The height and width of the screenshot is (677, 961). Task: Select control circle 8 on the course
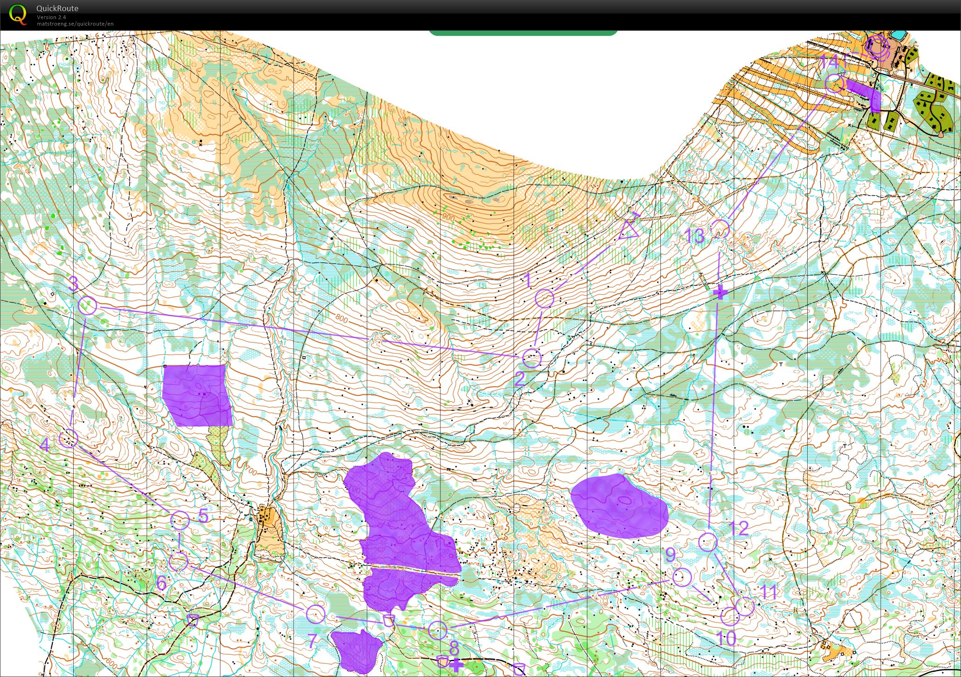click(x=438, y=630)
